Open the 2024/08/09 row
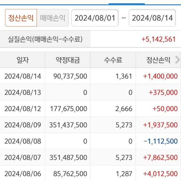The height and width of the screenshot is (181, 181). pos(23,125)
